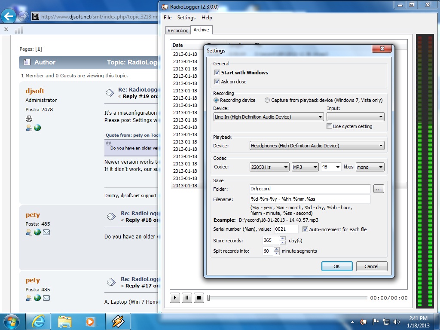Select the Recording device radio button

tap(216, 100)
